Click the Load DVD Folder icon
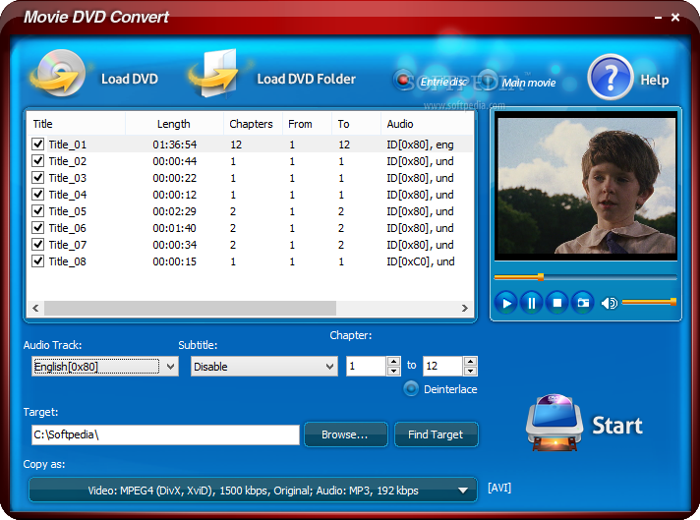The image size is (700, 520). (214, 74)
